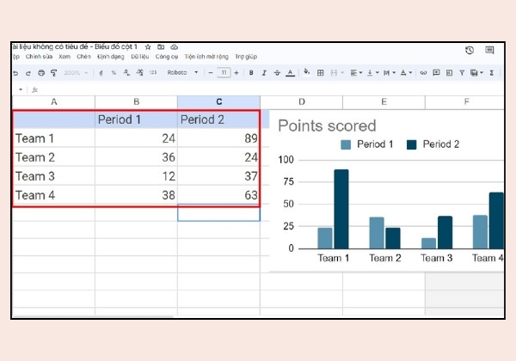Decrease font size with minus button

click(211, 73)
